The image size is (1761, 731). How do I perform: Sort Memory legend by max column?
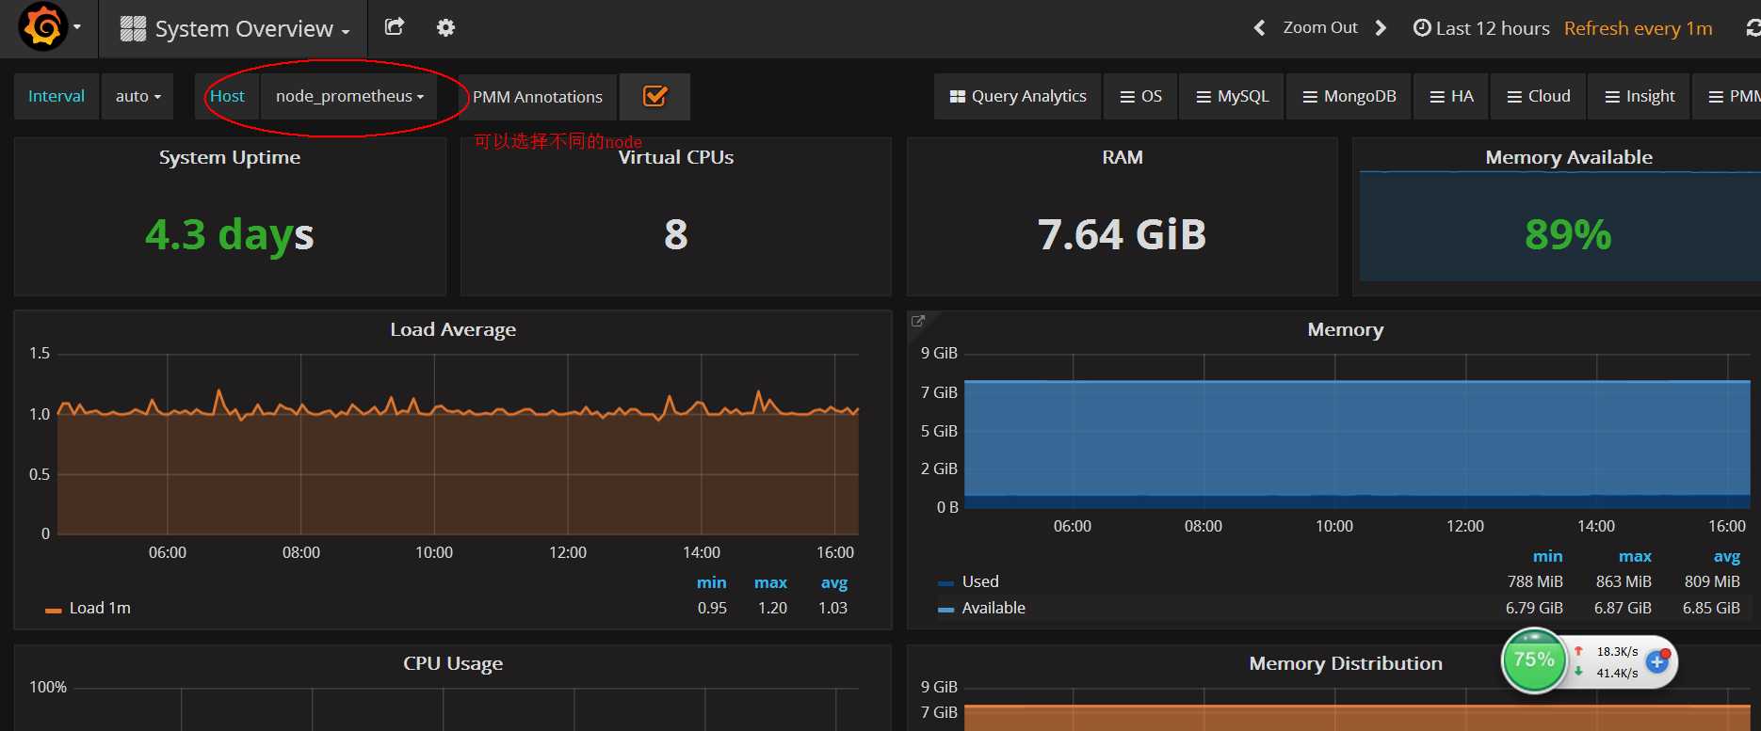(1635, 556)
